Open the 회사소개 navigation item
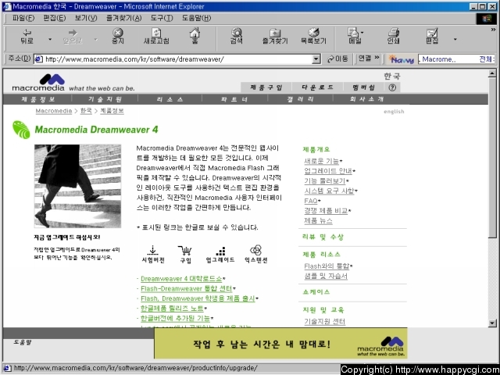 click(x=366, y=99)
